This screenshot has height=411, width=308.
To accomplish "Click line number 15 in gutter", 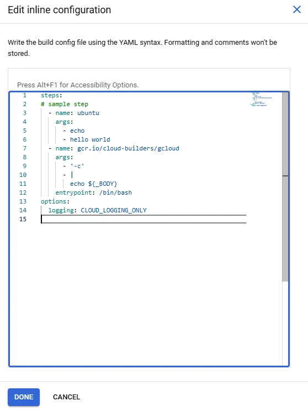I will click(x=23, y=219).
